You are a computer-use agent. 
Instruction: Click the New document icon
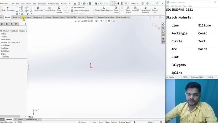click(x=79, y=3)
